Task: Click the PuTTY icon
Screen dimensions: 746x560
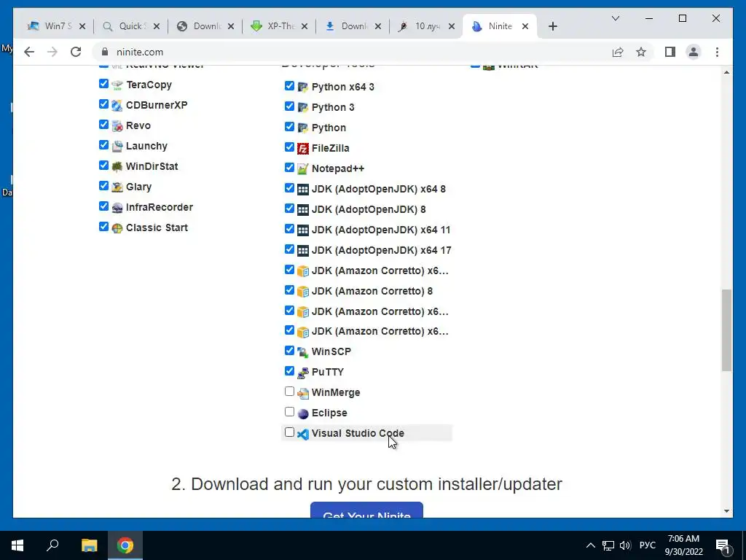Action: coord(303,373)
